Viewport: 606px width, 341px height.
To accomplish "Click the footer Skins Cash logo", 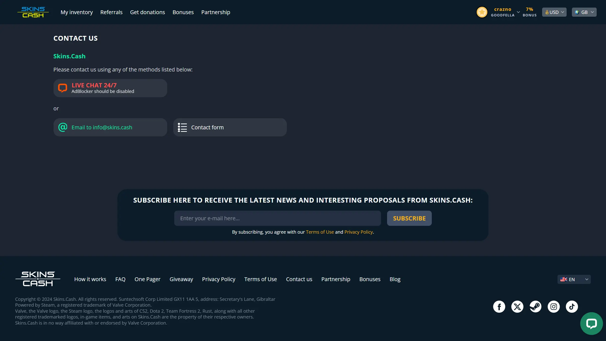I will [x=38, y=279].
